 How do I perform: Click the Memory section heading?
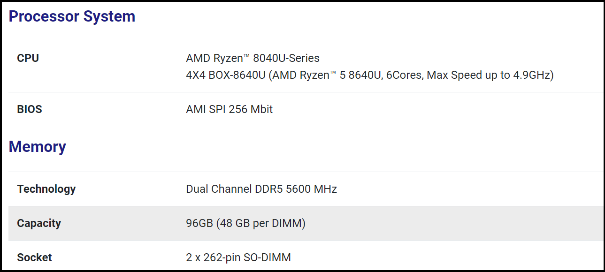[37, 147]
